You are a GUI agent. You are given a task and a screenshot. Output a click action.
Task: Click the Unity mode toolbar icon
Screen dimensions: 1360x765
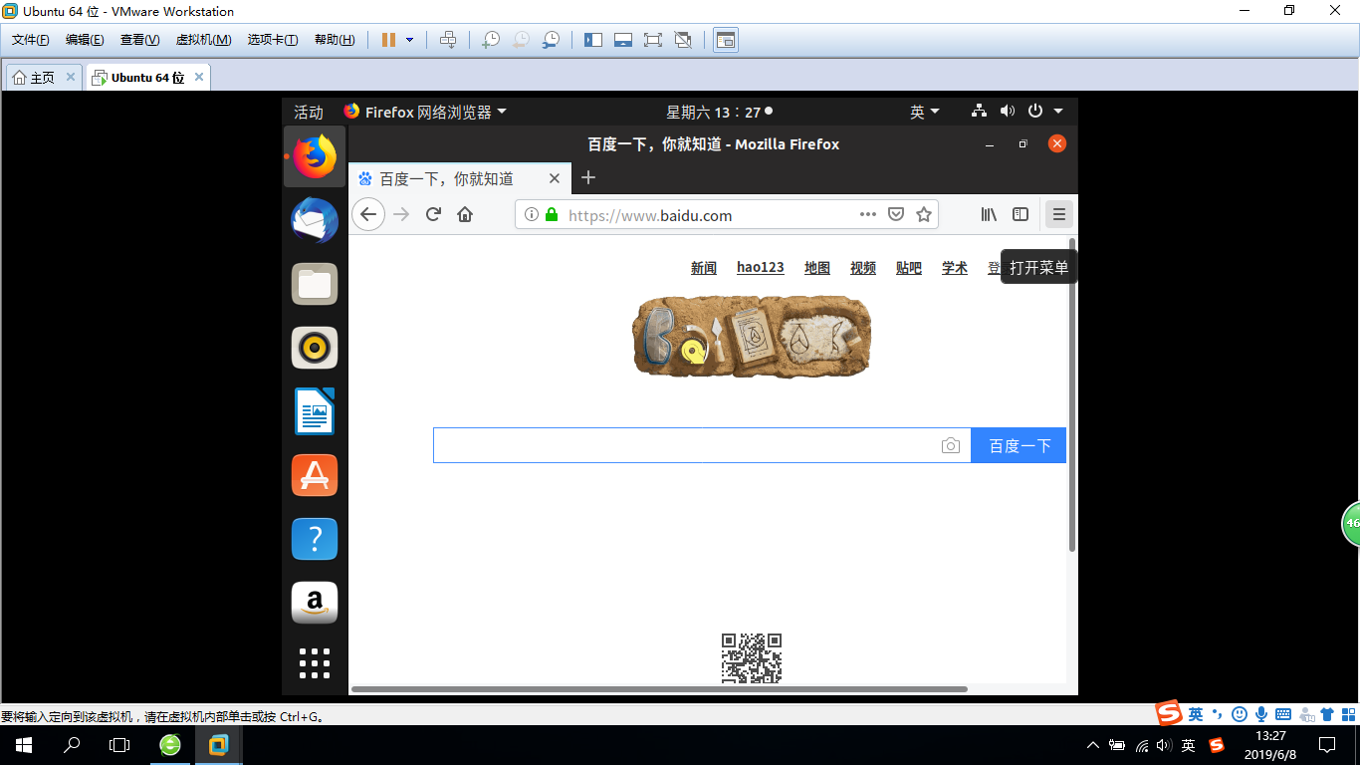tap(683, 40)
